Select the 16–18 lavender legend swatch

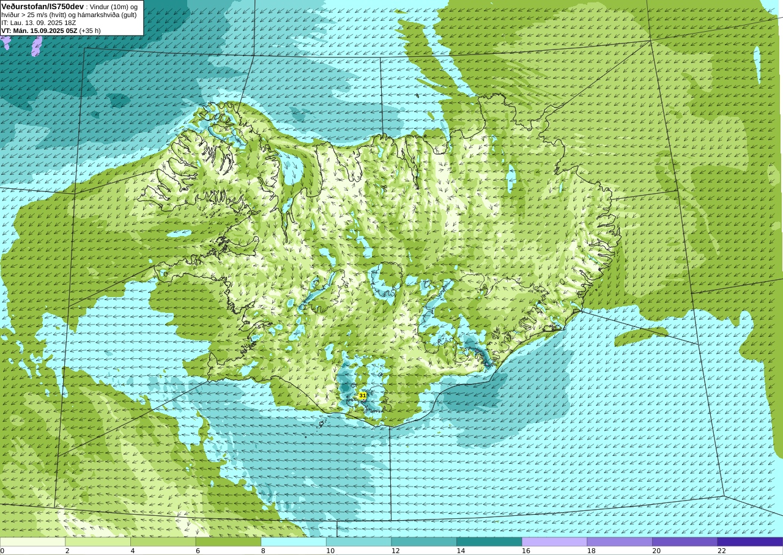coord(555,542)
